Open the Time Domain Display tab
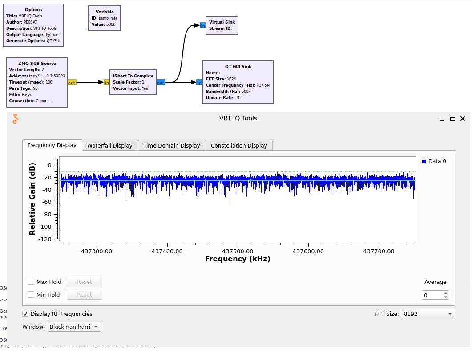 coord(172,145)
